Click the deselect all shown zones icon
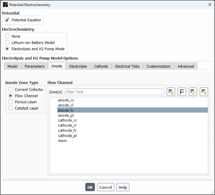 click(x=204, y=92)
